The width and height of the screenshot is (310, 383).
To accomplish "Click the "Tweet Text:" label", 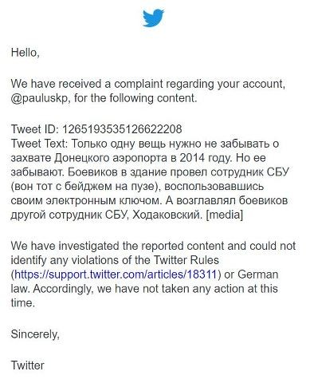I will tap(40, 144).
